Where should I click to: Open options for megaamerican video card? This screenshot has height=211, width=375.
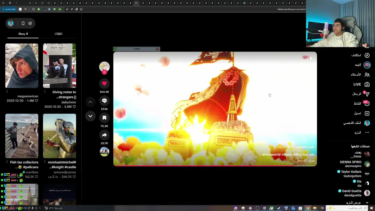coord(7,92)
